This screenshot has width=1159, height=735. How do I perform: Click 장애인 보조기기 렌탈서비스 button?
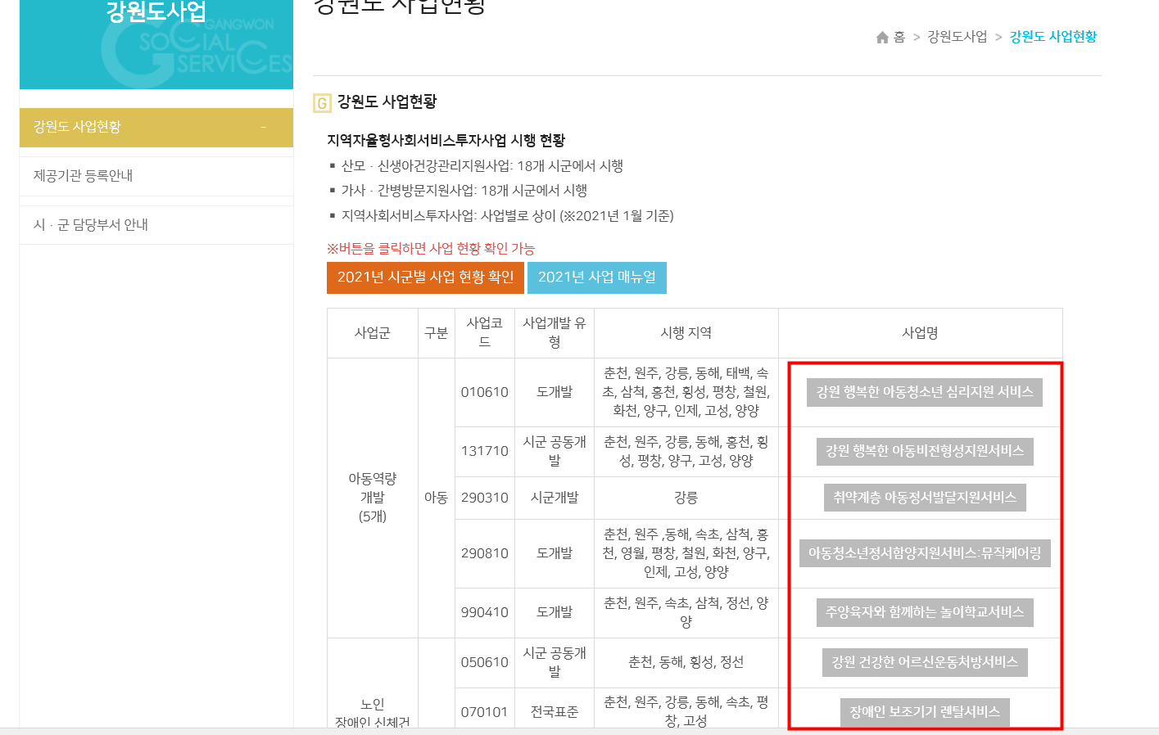coord(924,712)
